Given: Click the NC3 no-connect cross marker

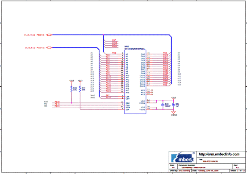Looking at the screenshot, I should coord(152,94).
